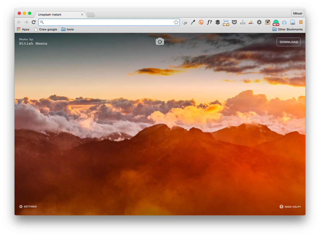Click the Instagram extension icon
The width and height of the screenshot is (320, 236).
267,22
